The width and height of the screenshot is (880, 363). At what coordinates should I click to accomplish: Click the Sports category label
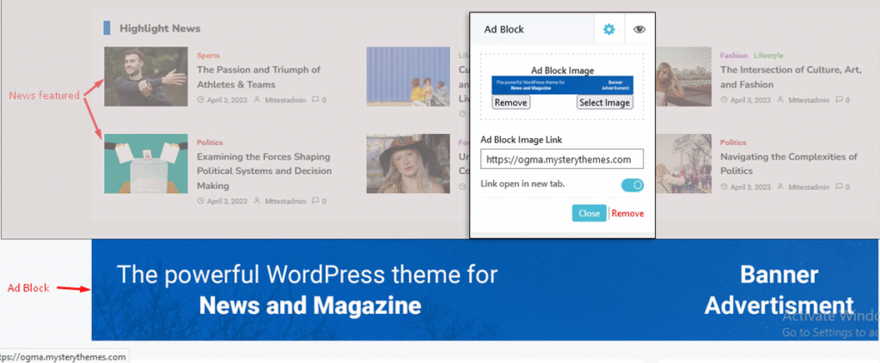208,56
